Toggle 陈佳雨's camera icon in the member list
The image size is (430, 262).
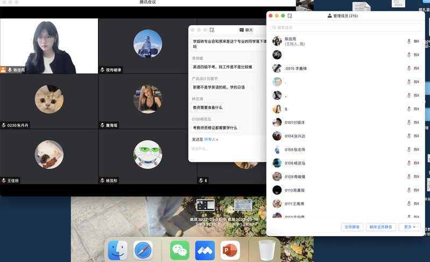point(417,41)
